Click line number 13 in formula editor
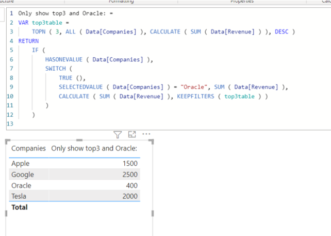This screenshot has height=236, width=331. click(x=10, y=124)
